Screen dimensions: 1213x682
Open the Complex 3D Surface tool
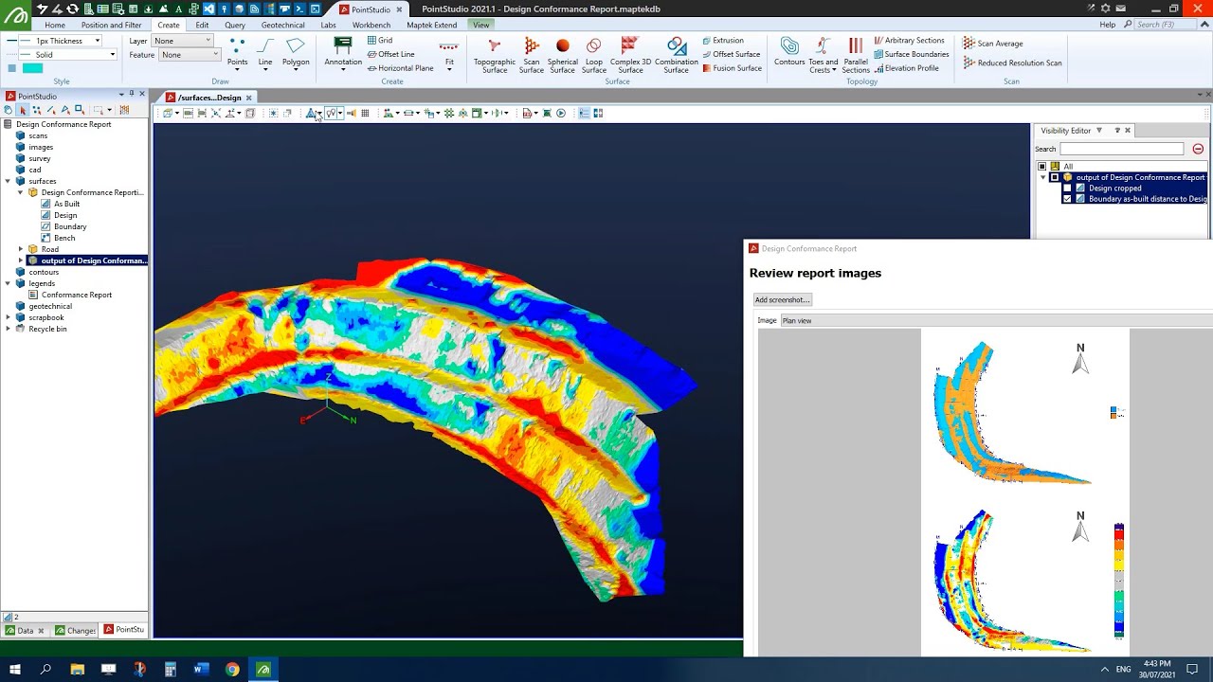(x=630, y=55)
